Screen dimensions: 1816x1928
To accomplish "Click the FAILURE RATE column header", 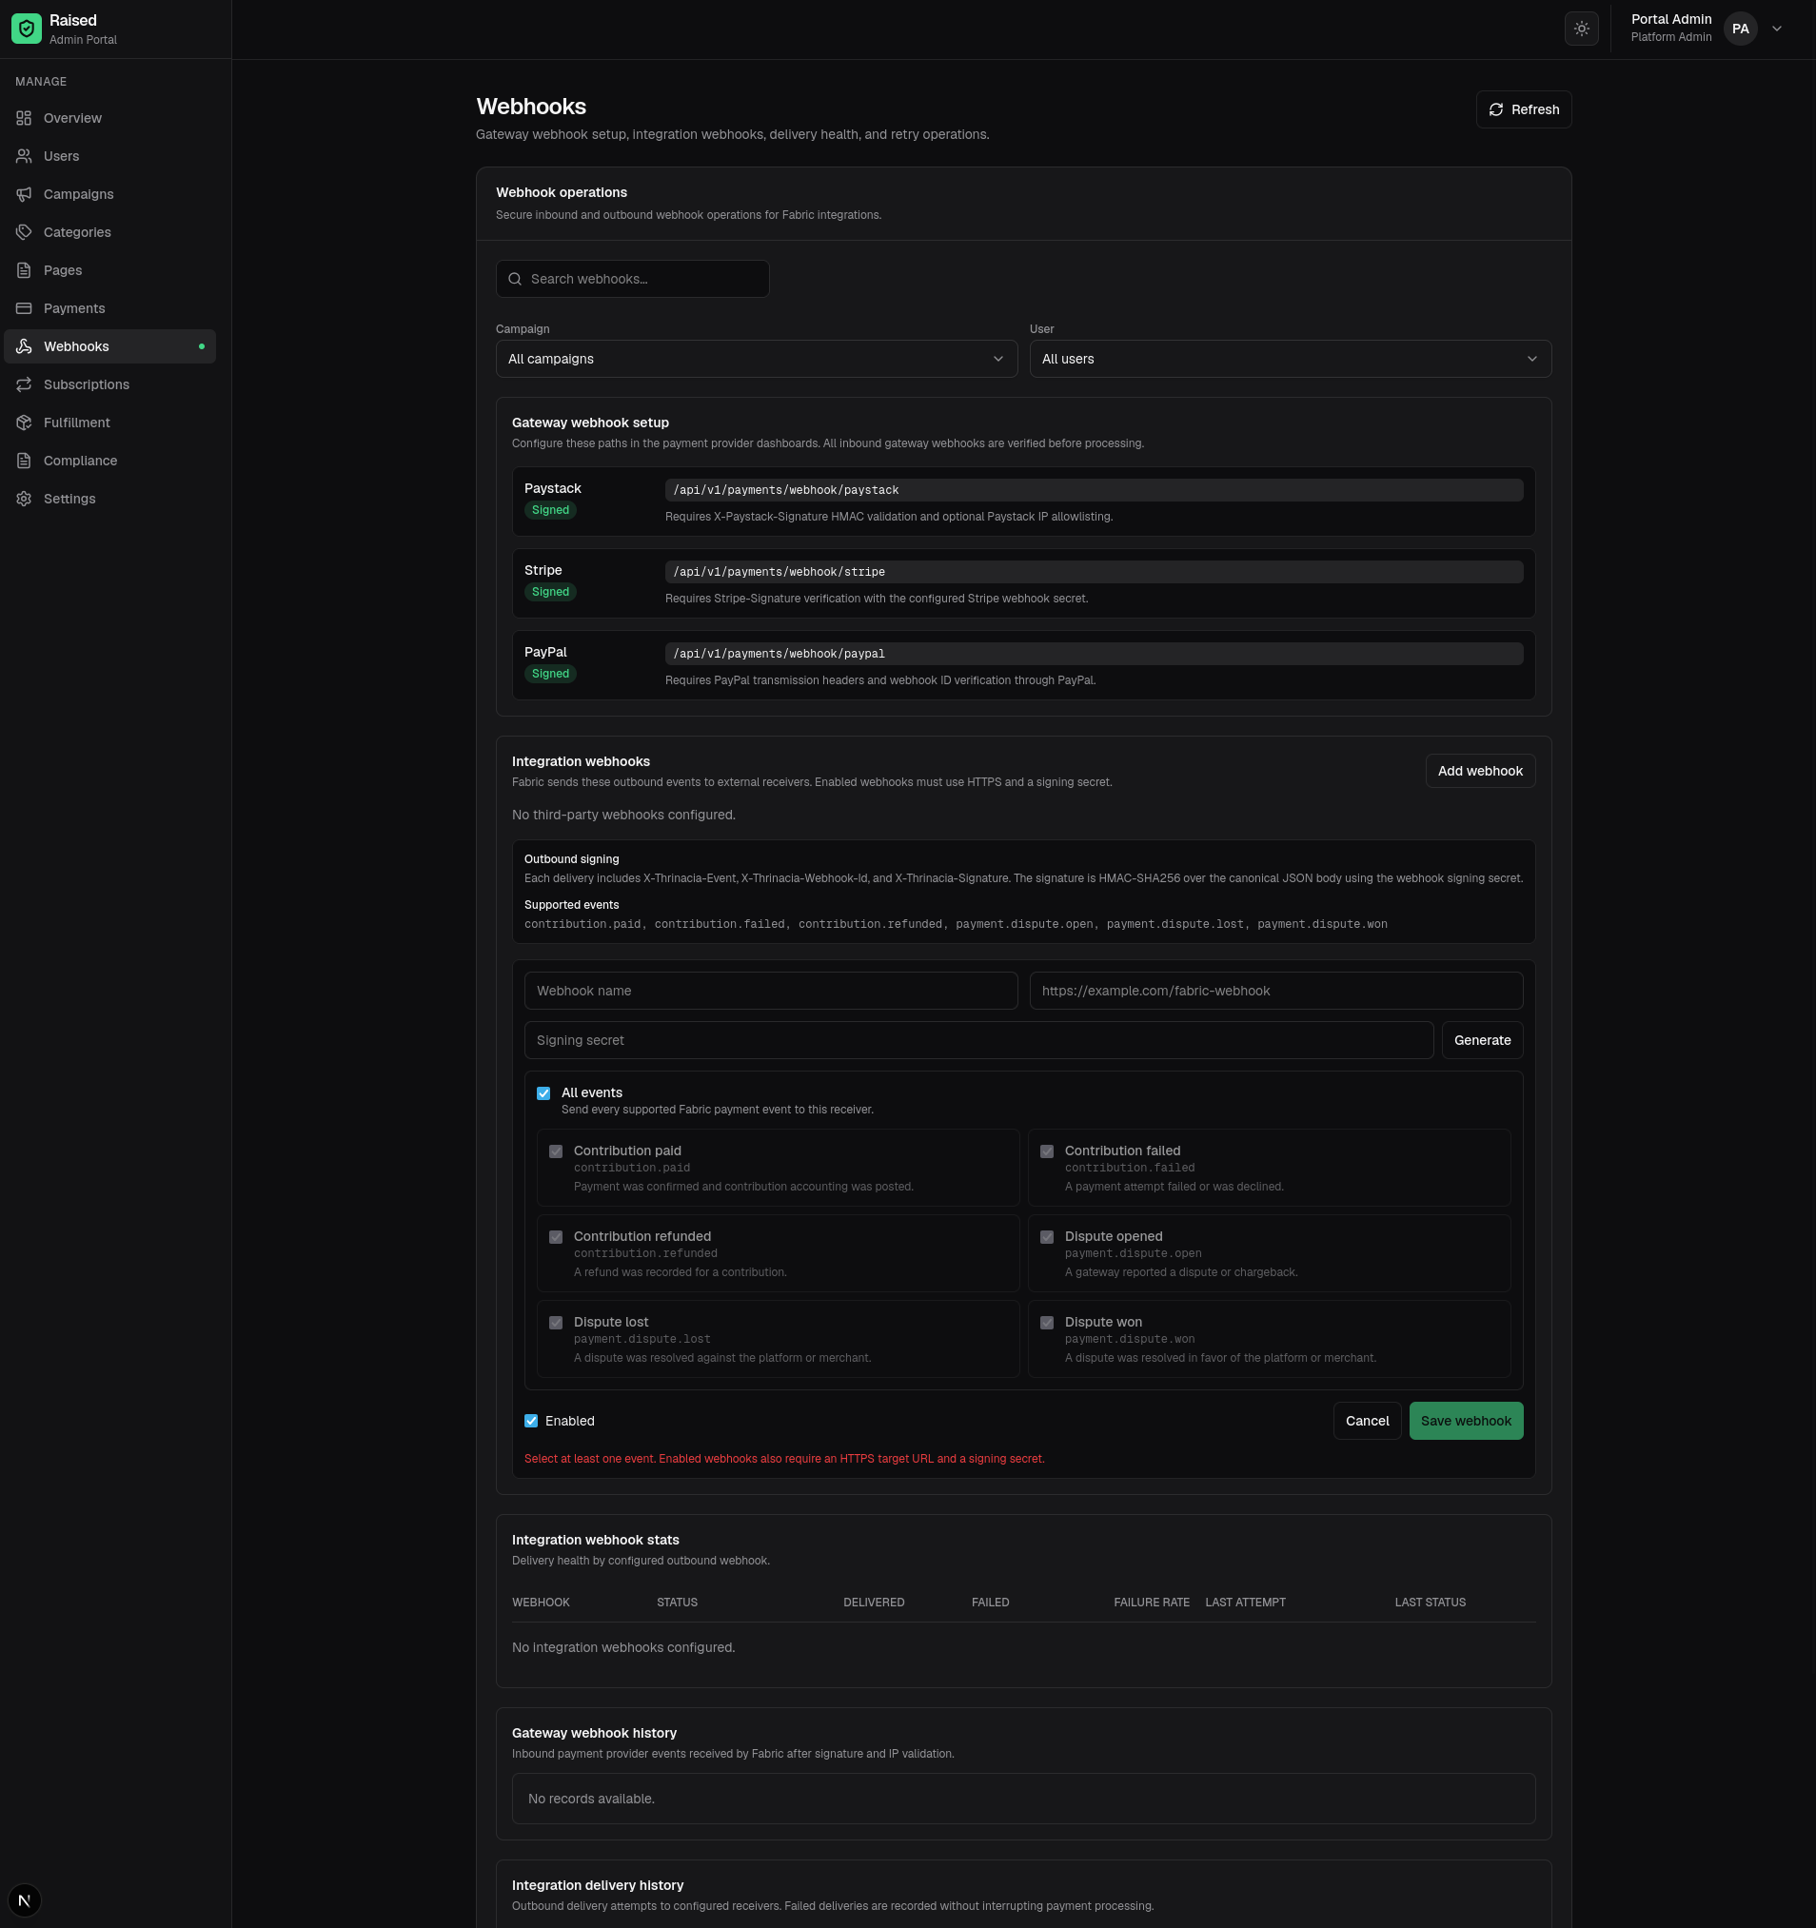I will (1152, 1603).
